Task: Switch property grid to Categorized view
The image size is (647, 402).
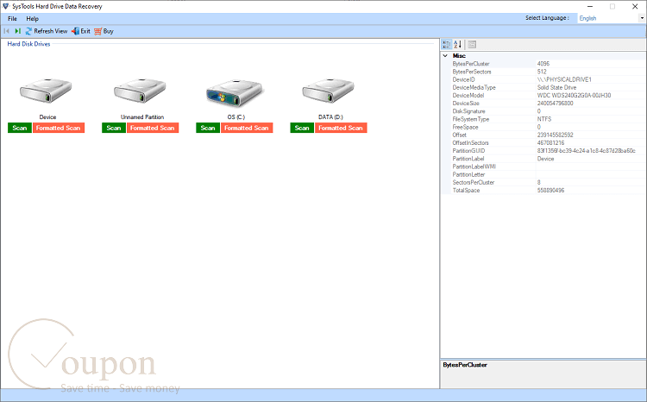Action: pos(446,44)
